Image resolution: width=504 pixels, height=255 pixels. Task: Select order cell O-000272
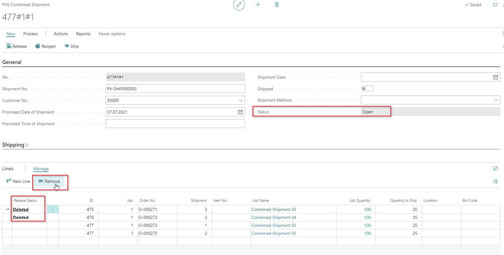pyautogui.click(x=157, y=217)
